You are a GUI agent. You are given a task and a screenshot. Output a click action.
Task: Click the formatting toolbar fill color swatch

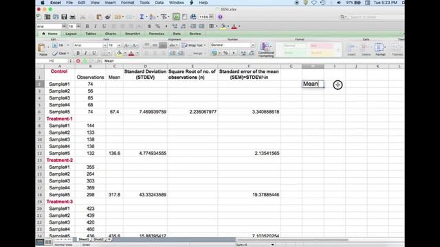tap(223, 26)
